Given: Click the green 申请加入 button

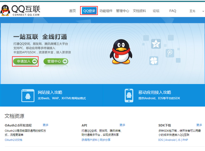Looking at the screenshot, I should [x=25, y=61].
